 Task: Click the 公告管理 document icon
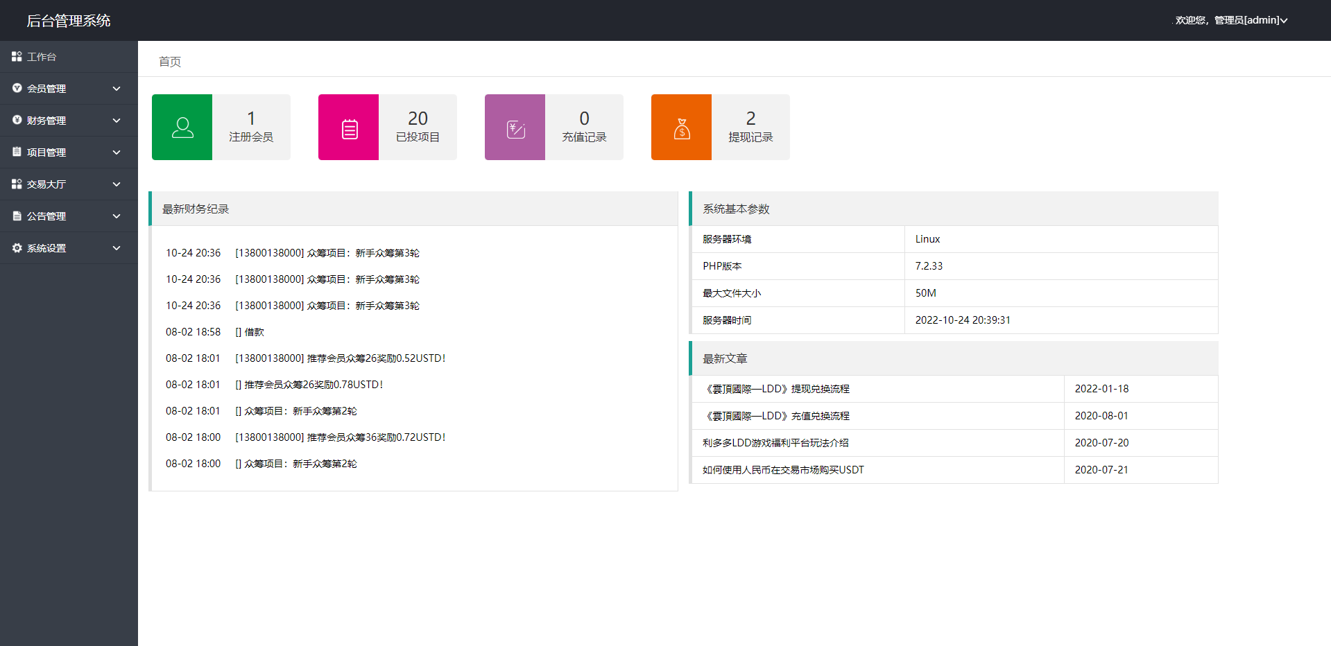click(x=17, y=216)
